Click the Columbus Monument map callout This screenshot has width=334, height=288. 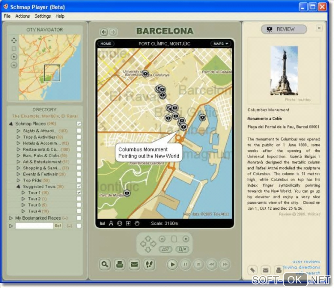(149, 153)
